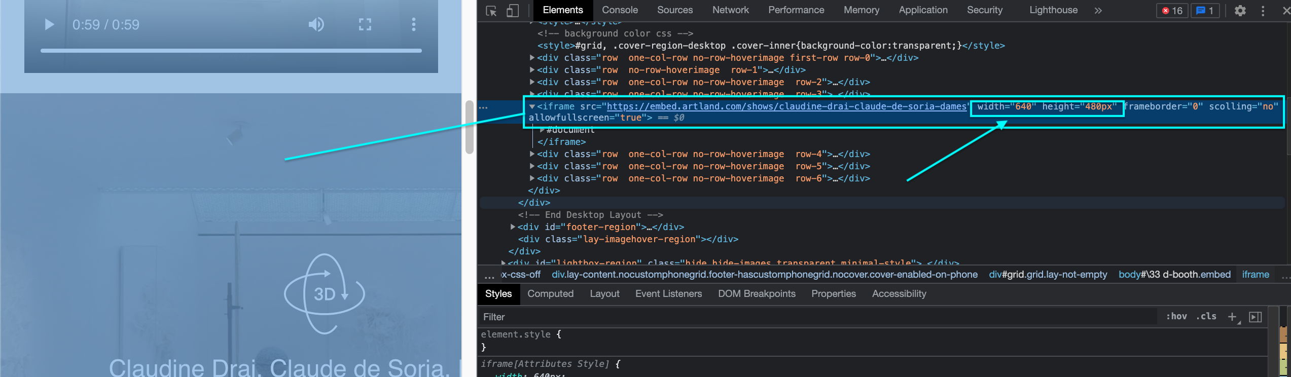Screen dimensions: 1291x377
Task: Open the 1 issue message counter
Action: pos(1205,11)
